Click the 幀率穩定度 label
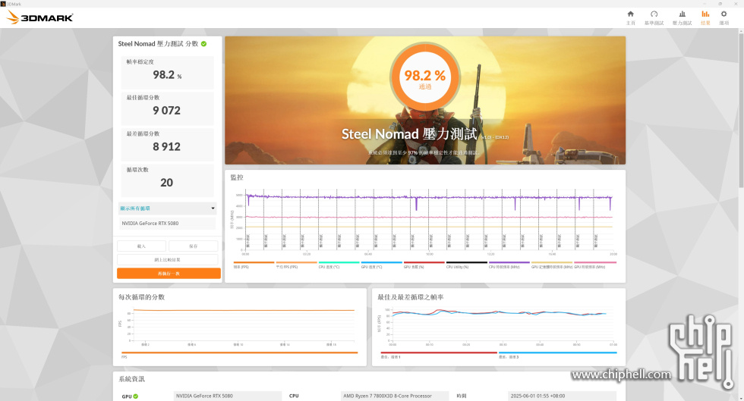Screen dimensions: 744x401 pos(140,61)
